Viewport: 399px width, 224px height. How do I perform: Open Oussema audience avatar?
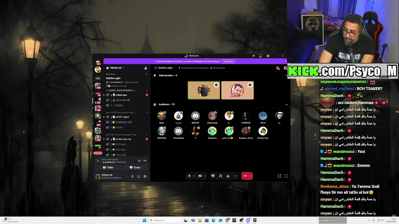tap(212, 131)
